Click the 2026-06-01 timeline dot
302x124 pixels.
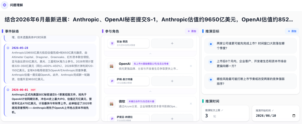tap(8, 90)
